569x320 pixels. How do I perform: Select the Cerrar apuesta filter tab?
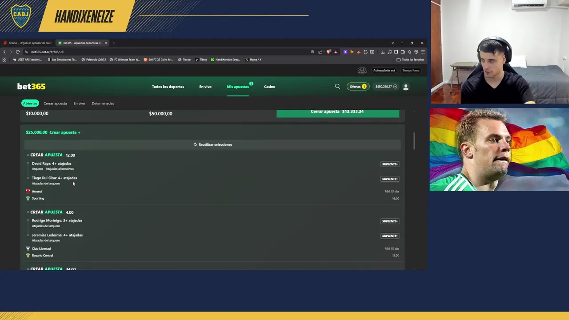(x=55, y=103)
